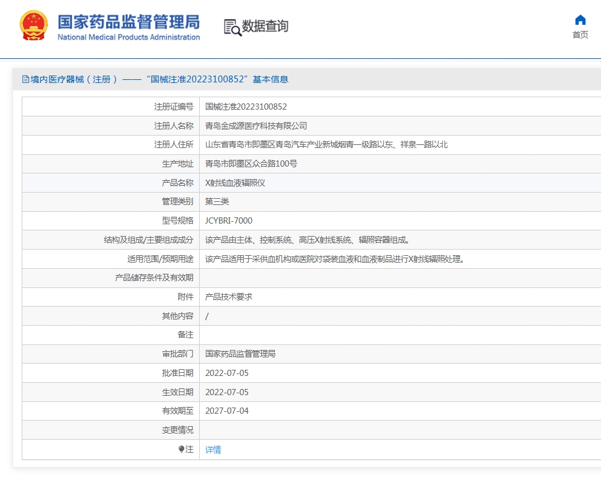The height and width of the screenshot is (480, 601).
Task: Select expiry date 2027-07-04
Action: (x=227, y=411)
